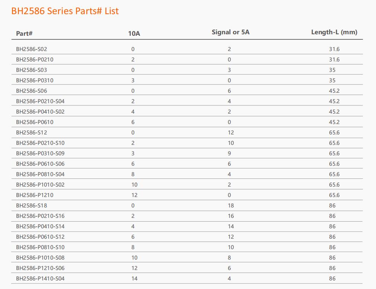Click part number BH2586-P1210
This screenshot has height=289, width=376.
click(x=35, y=195)
